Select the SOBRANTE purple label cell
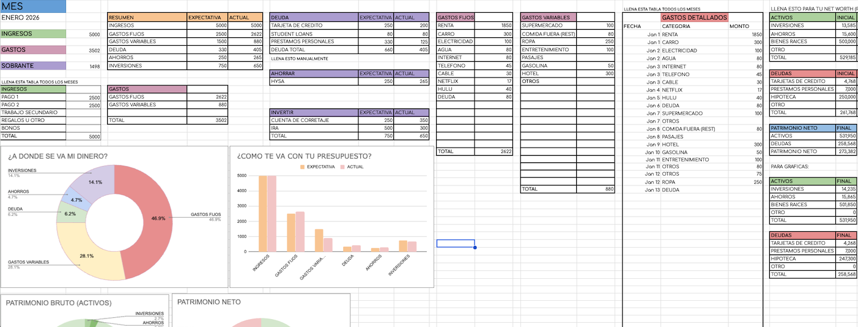This screenshot has width=858, height=327. pyautogui.click(x=33, y=66)
